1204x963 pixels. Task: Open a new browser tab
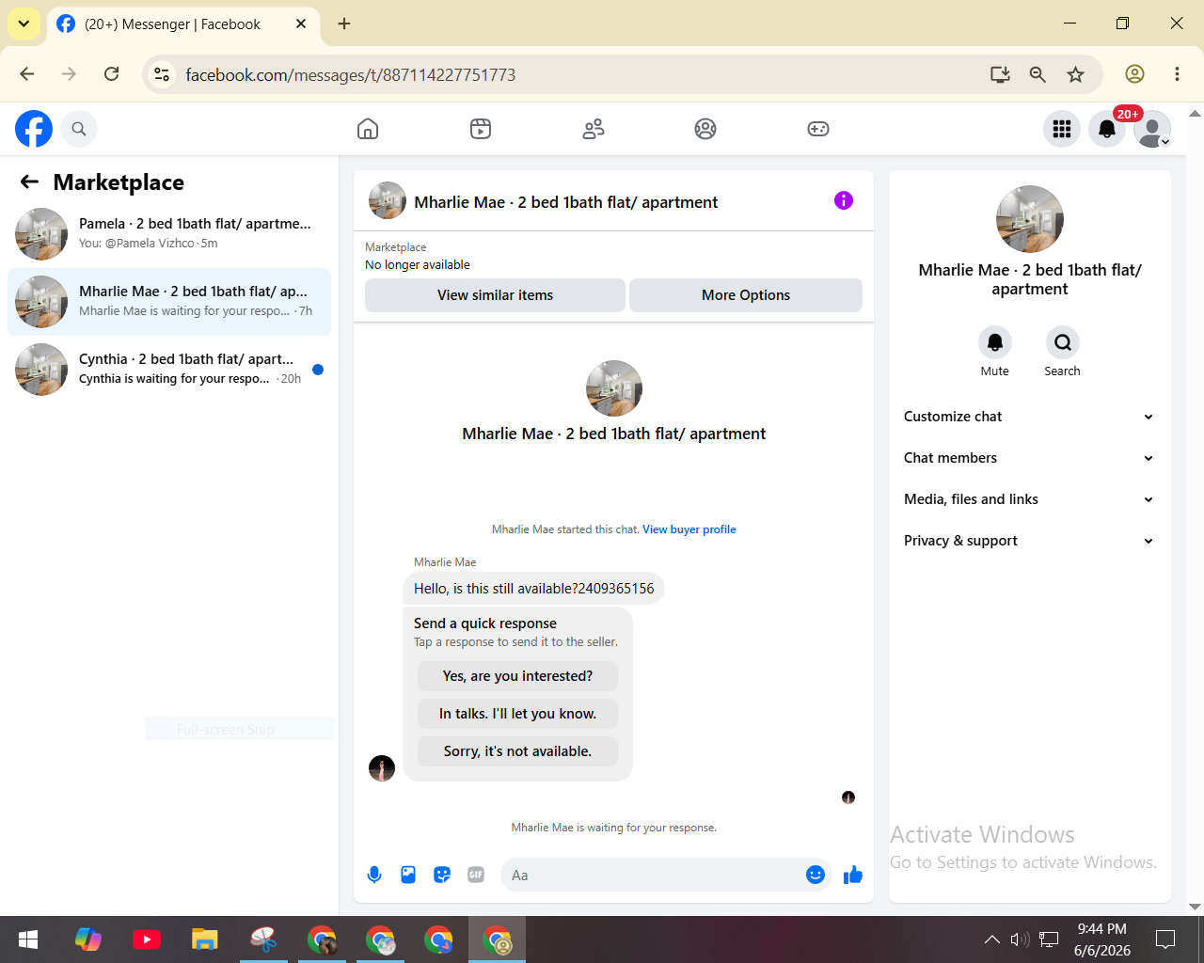click(344, 24)
